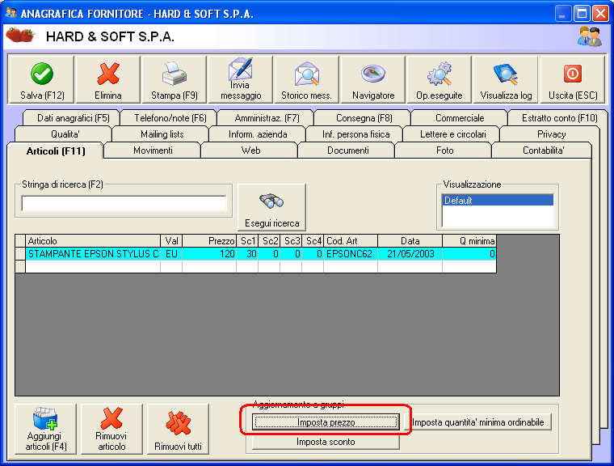Click Imposta prezzo button

pos(326,422)
